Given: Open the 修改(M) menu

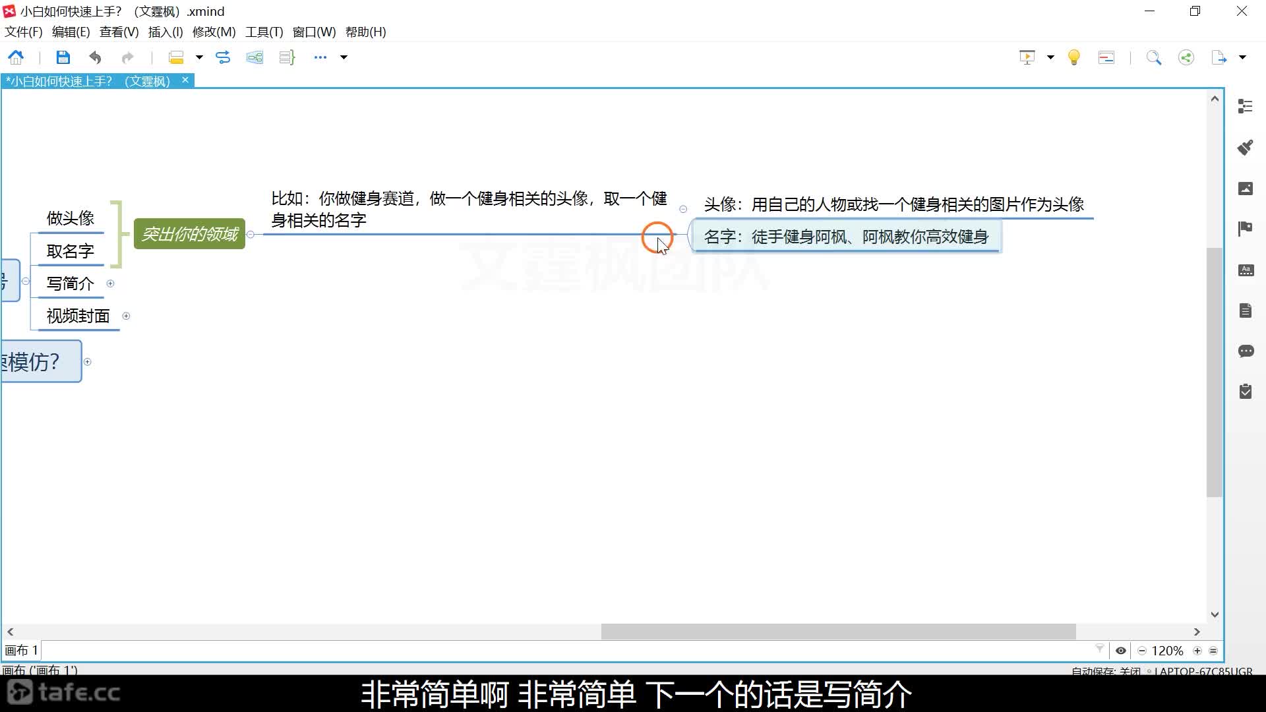Looking at the screenshot, I should pos(214,32).
